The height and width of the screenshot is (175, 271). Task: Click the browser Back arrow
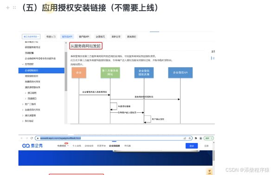[x=22, y=138]
